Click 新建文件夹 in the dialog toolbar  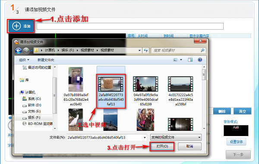[46, 60]
